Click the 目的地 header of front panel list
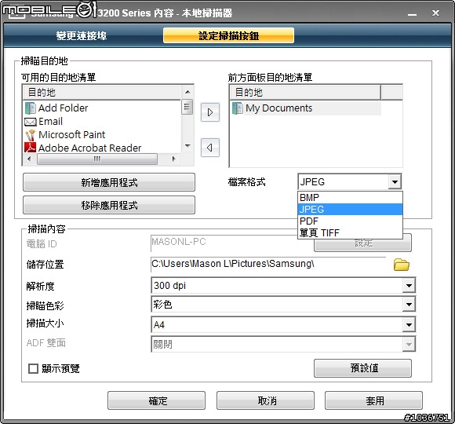This screenshot has width=455, height=424. (305, 93)
